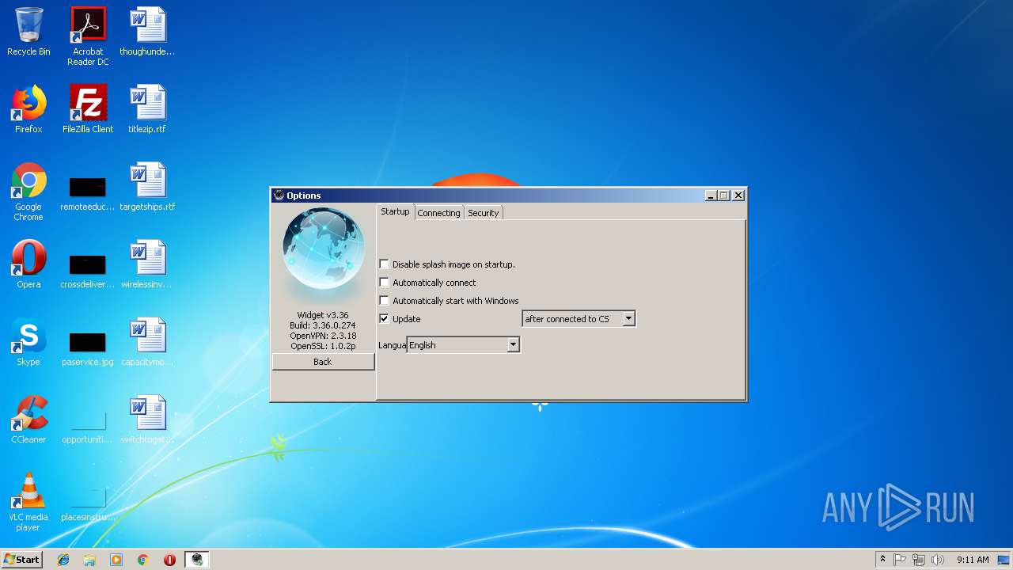Check the Automatically connect option
The height and width of the screenshot is (570, 1013).
[385, 283]
